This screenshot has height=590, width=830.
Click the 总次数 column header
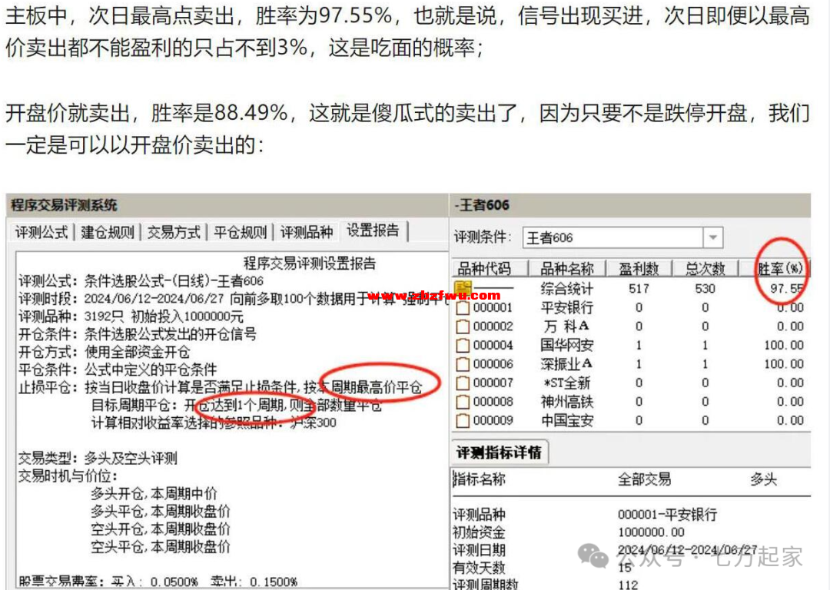click(x=704, y=269)
